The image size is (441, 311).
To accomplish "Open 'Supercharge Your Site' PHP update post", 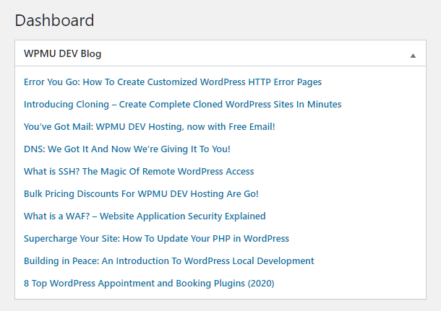I will pos(156,239).
